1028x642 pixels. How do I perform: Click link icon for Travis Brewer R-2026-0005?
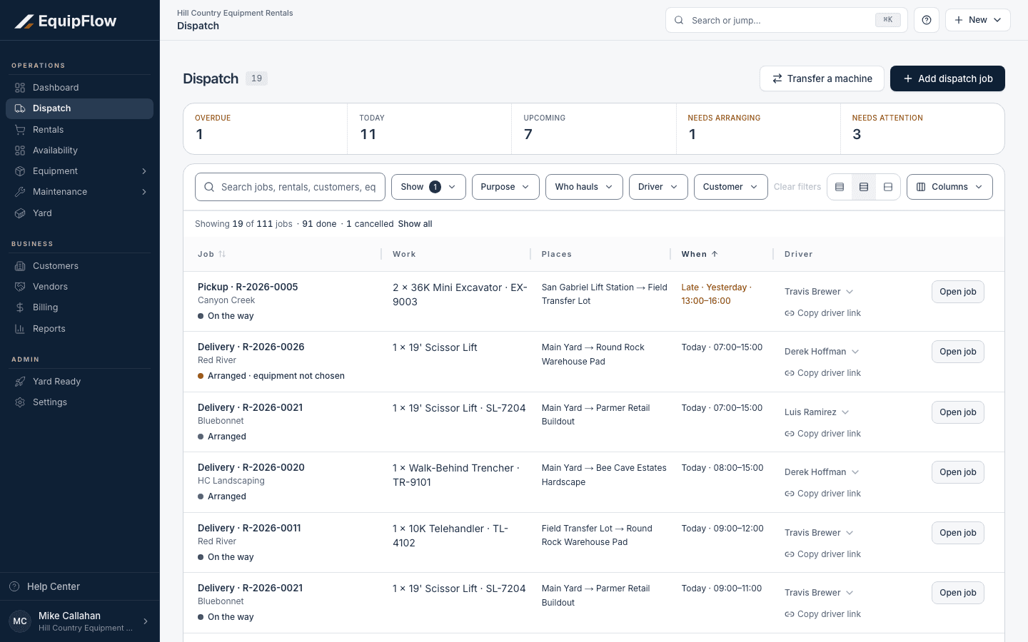coord(790,313)
